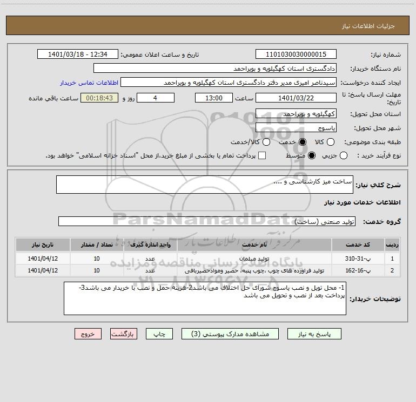Click the general description field ساخت میز کارشناسی
Screen dimensions: 416x402
[205, 185]
